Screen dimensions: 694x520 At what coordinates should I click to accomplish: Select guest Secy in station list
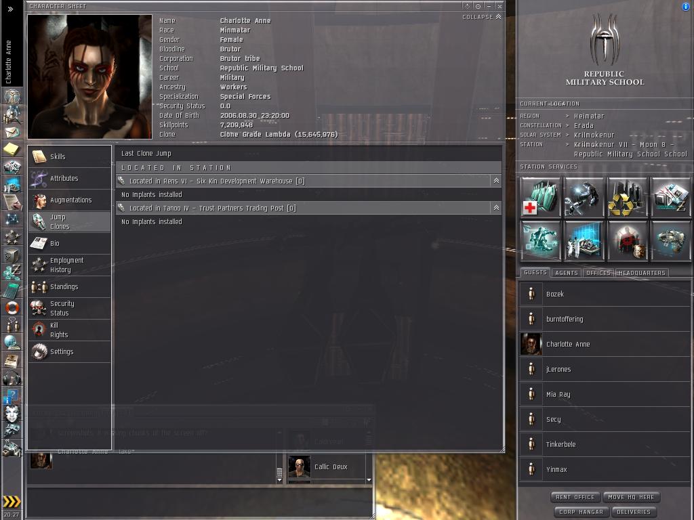click(605, 419)
